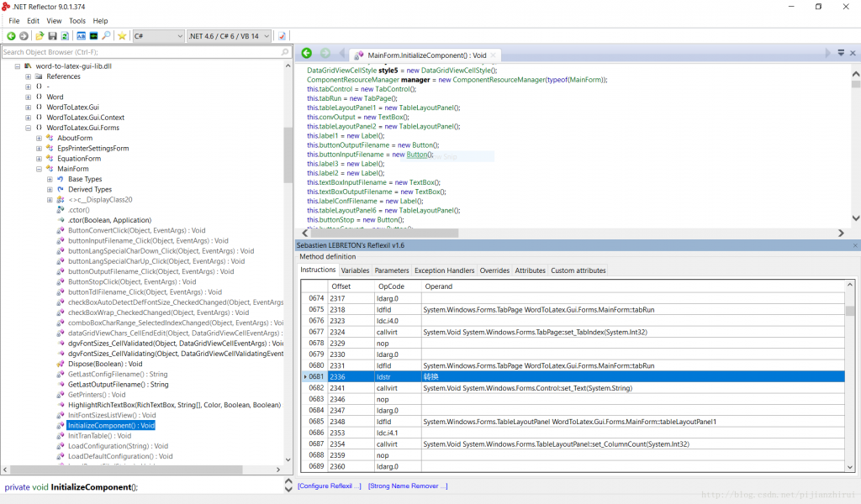Switch to the Custom attributes tab
Image resolution: width=861 pixels, height=504 pixels.
pyautogui.click(x=578, y=270)
